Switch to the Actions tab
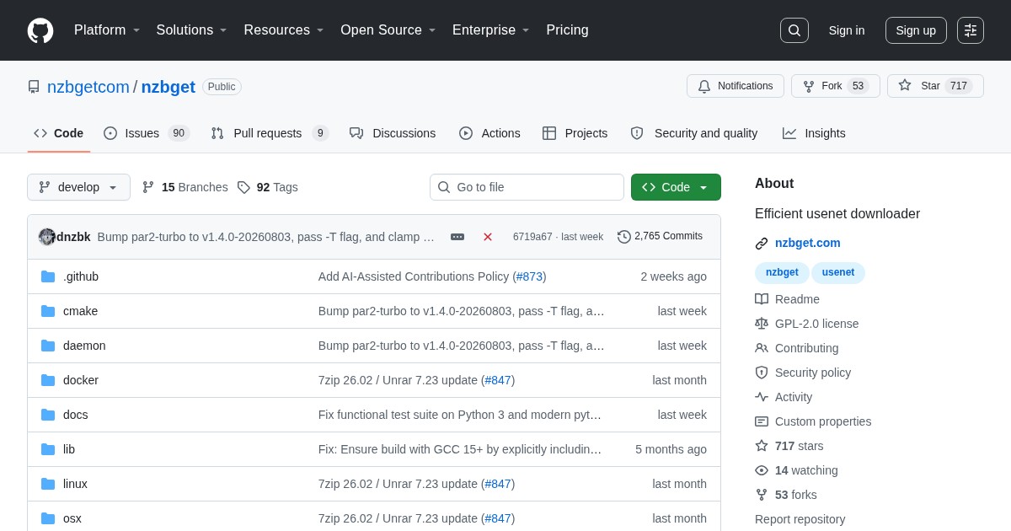 pos(489,133)
